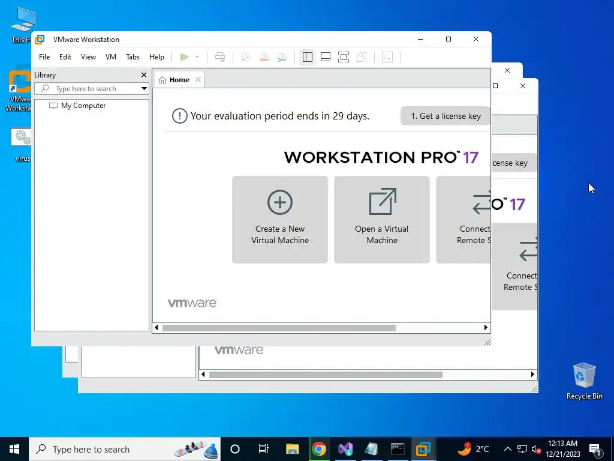This screenshot has height=461, width=614.
Task: Click the evaluation period warning icon
Action: pos(179,116)
